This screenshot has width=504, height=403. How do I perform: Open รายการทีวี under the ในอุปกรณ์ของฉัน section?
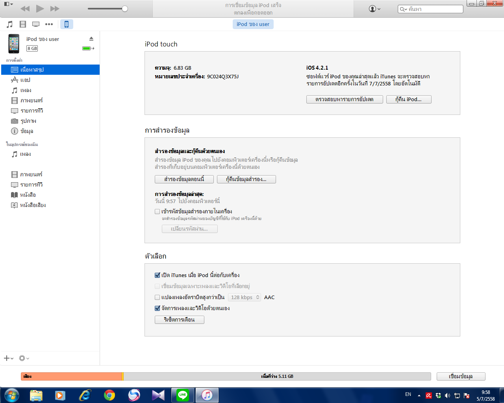point(50,185)
